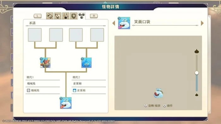The height and width of the screenshot is (124, 221).
Task: Go to previous monster with left arrow
Action: point(114,23)
